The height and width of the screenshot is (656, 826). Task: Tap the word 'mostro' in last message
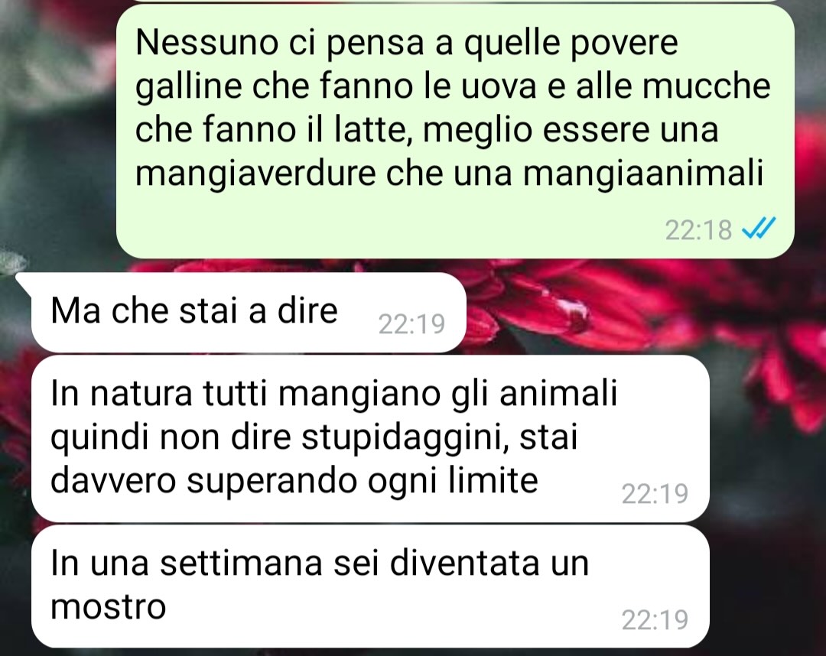(x=109, y=607)
